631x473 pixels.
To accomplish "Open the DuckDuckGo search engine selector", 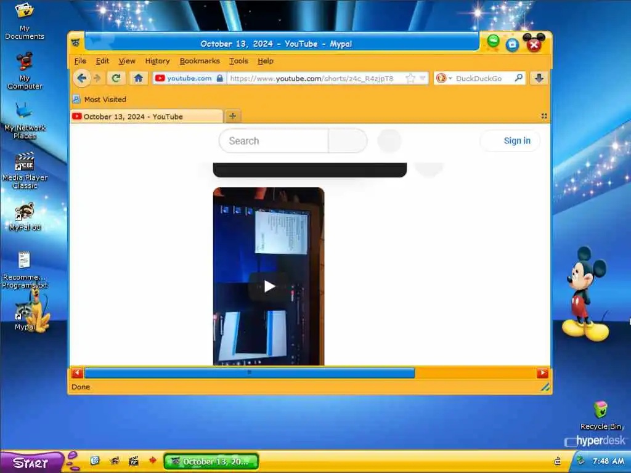I will tap(444, 78).
